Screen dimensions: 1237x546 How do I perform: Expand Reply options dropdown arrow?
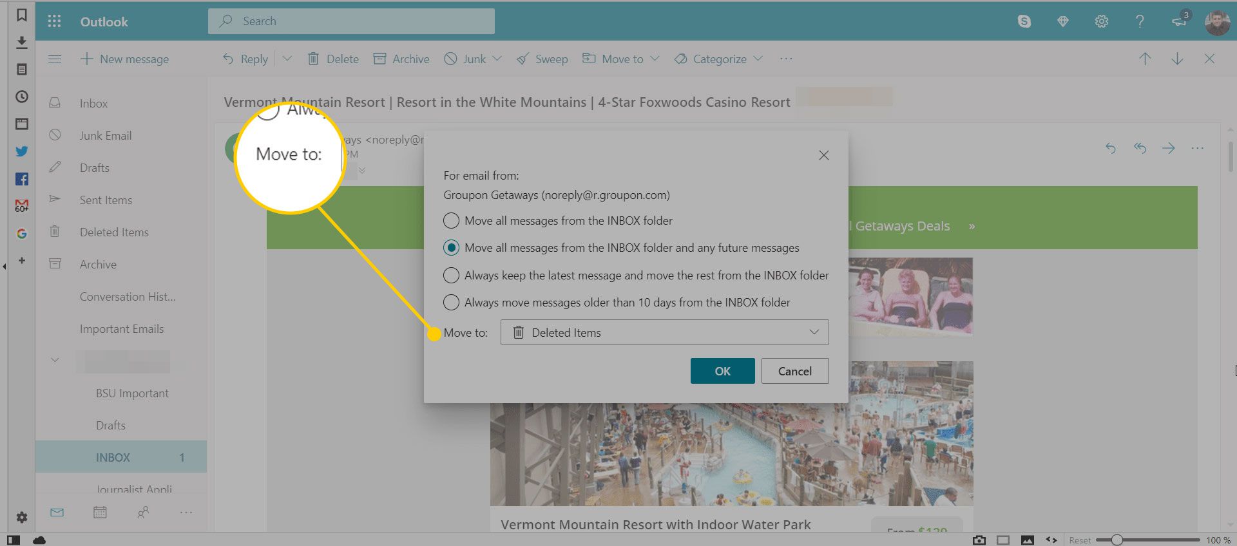click(x=287, y=59)
